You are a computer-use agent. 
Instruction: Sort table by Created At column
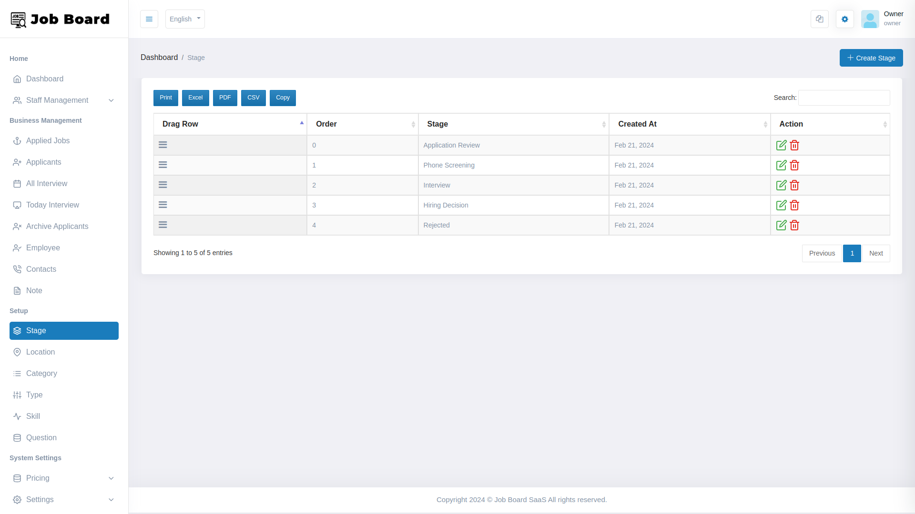point(689,124)
